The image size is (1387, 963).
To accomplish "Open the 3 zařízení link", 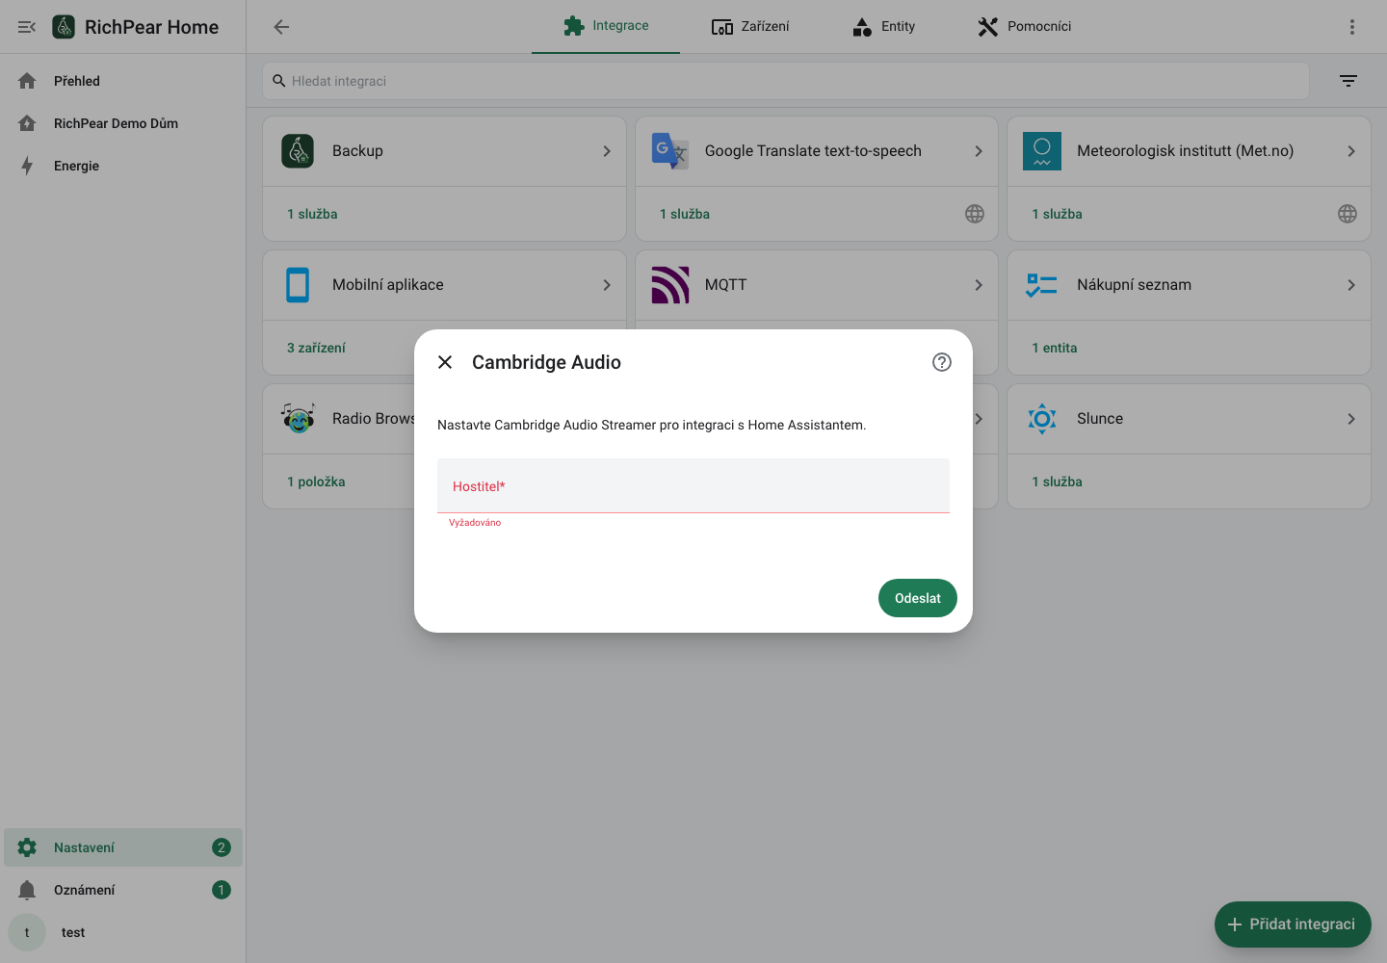I will tap(316, 348).
